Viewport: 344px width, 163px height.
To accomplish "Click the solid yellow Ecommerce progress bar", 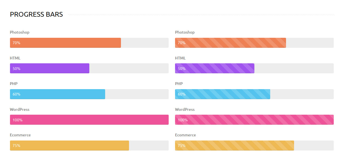I will pos(69,146).
